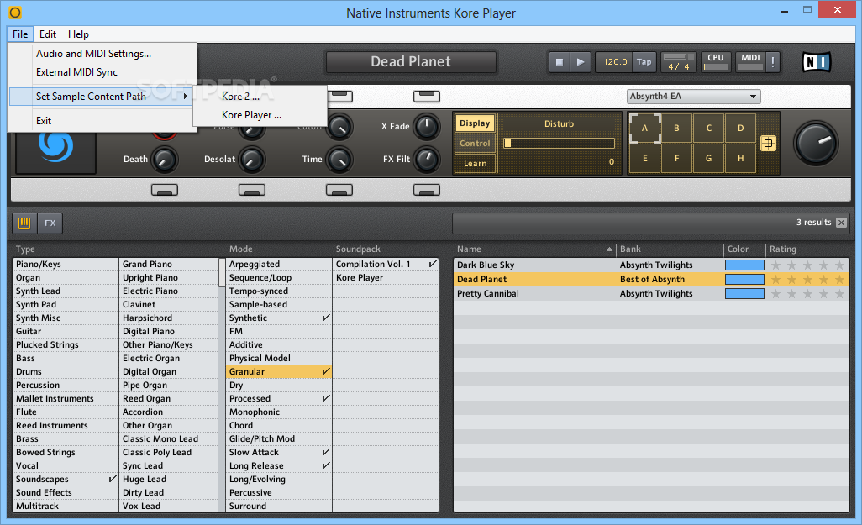862x525 pixels.
Task: Sort results by Name column header
Action: pyautogui.click(x=533, y=249)
